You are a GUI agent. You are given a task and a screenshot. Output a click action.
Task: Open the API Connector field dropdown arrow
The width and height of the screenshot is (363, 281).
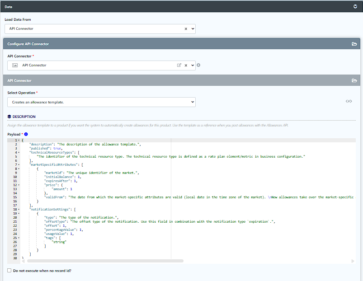tap(193, 65)
